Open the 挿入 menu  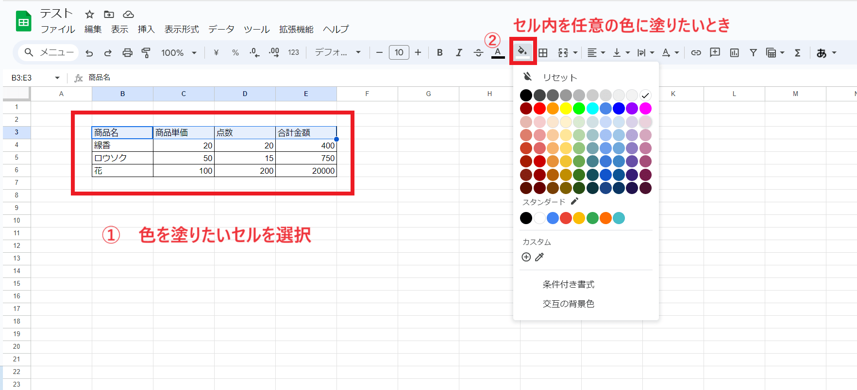tap(146, 30)
